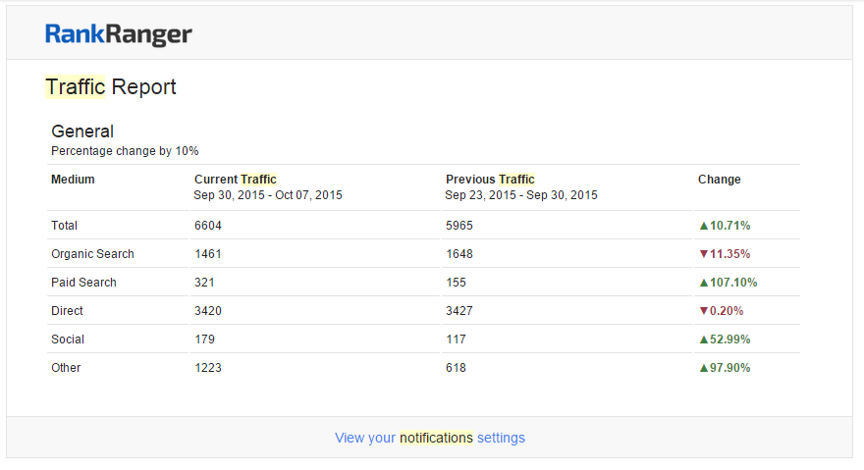Open the notifications settings link

click(x=429, y=438)
